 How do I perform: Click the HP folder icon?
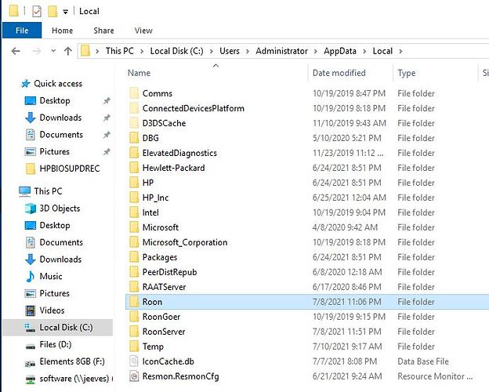tap(134, 182)
